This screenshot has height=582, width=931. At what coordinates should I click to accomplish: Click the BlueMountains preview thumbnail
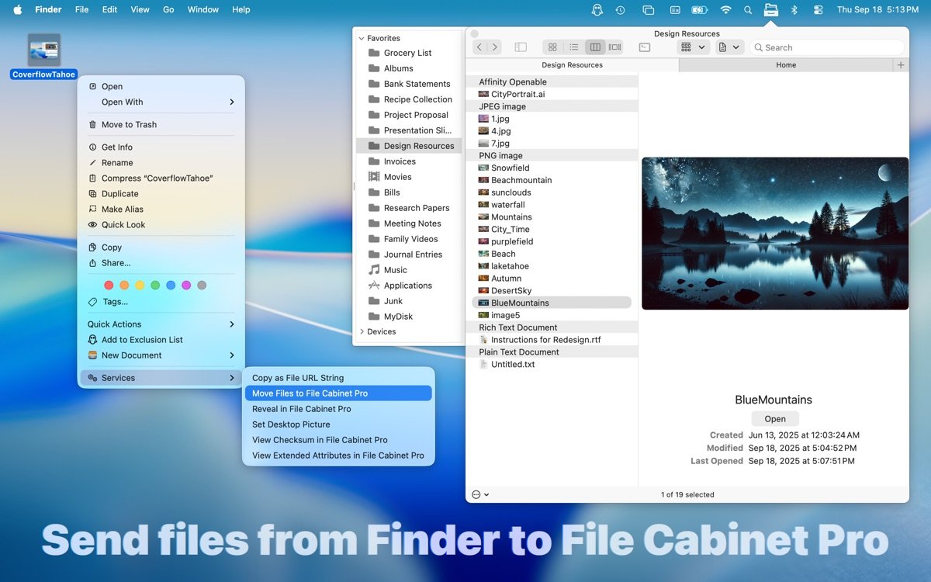pos(774,233)
